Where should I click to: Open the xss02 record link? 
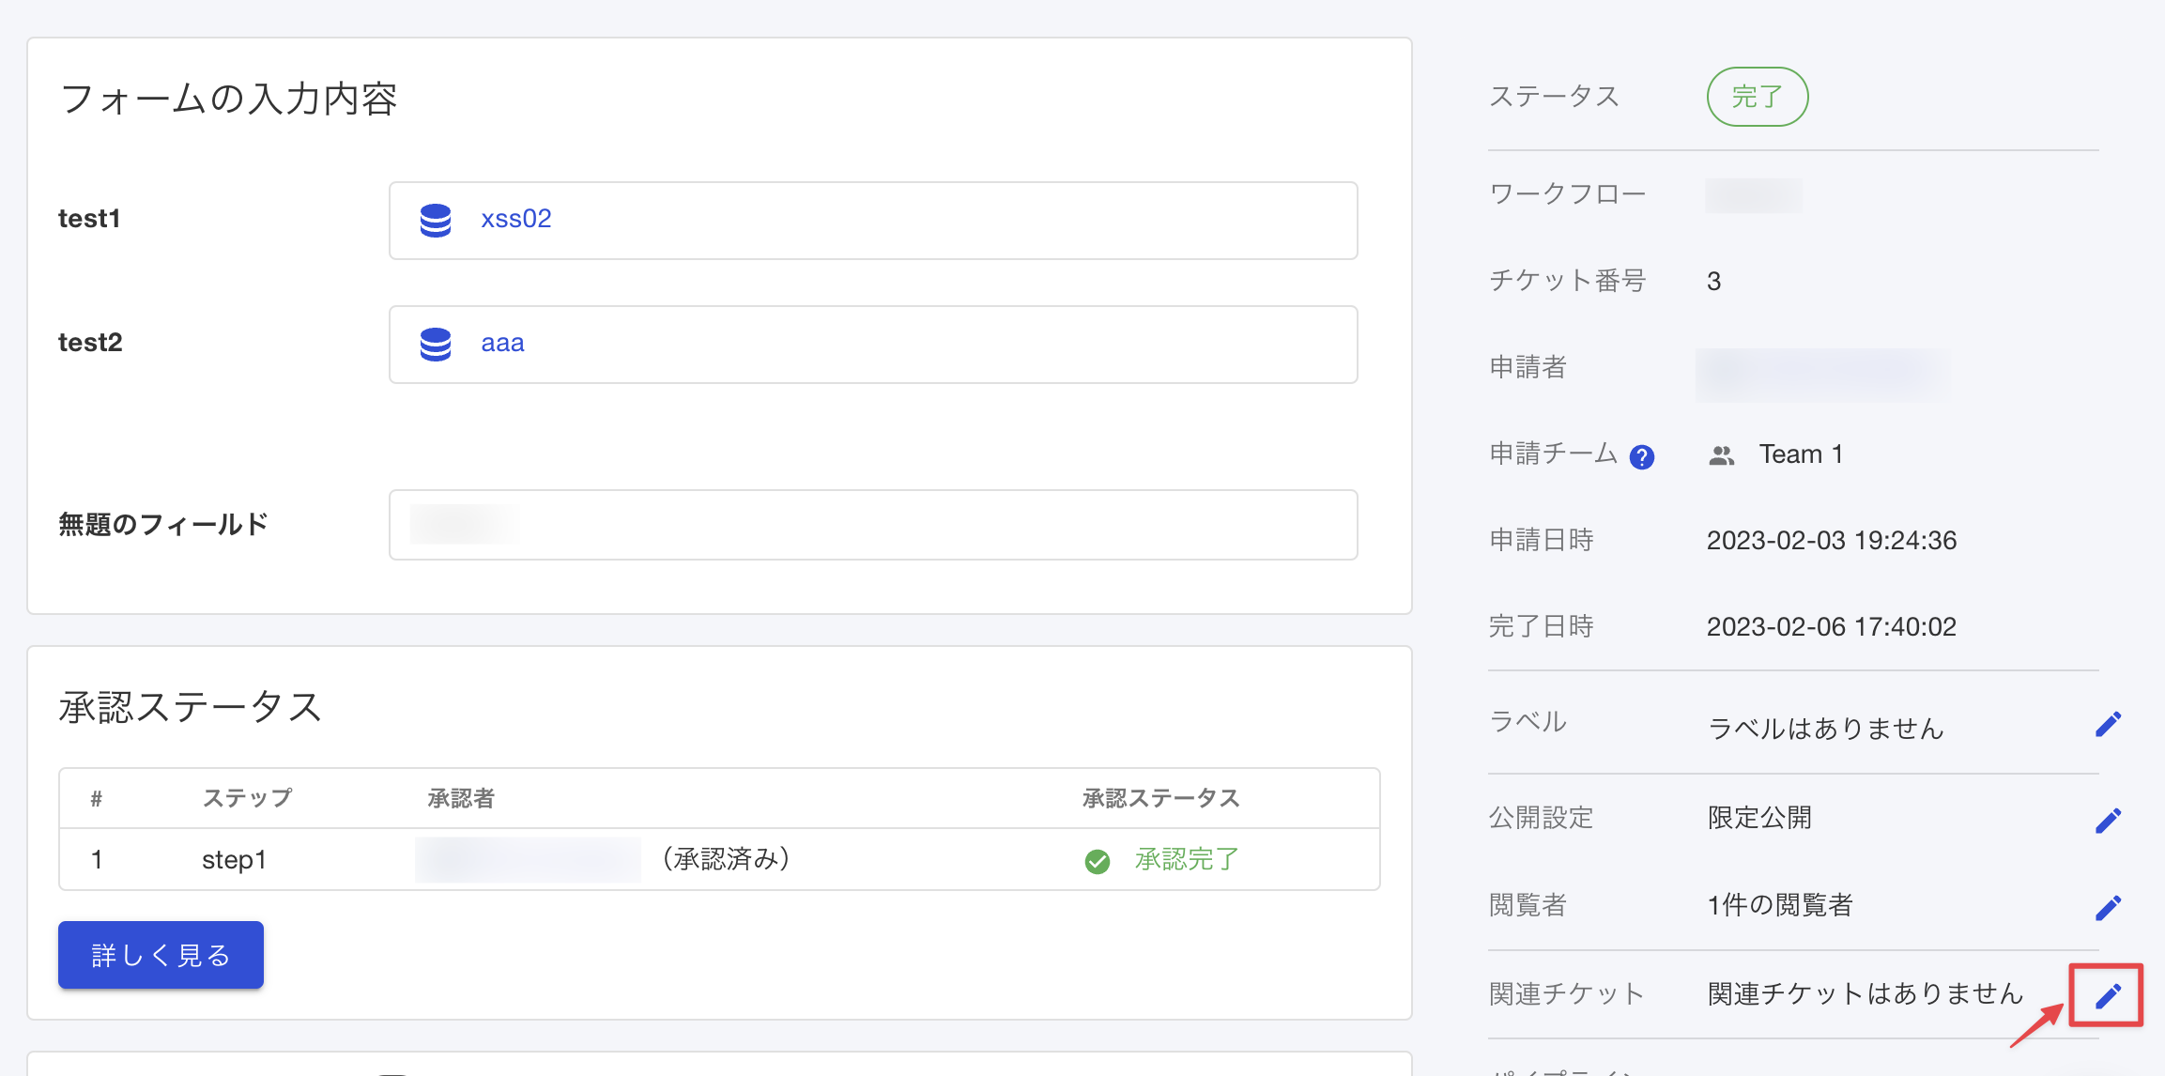[x=515, y=219]
